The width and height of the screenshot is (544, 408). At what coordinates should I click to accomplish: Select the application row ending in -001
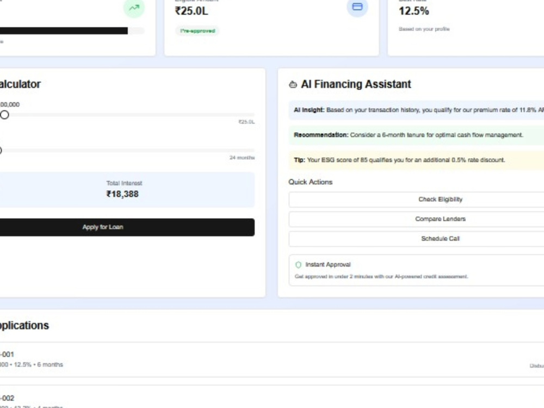(272, 360)
